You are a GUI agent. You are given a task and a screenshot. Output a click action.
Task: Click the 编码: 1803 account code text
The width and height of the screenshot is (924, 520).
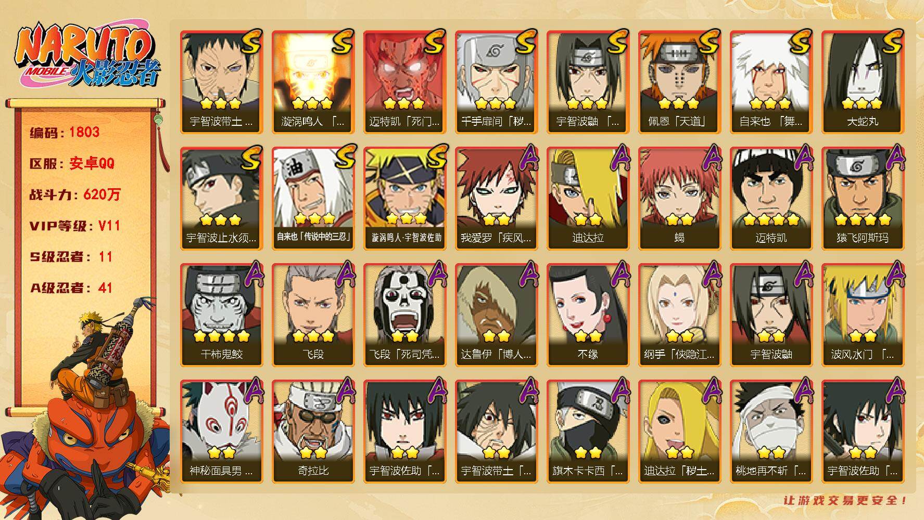tap(65, 132)
